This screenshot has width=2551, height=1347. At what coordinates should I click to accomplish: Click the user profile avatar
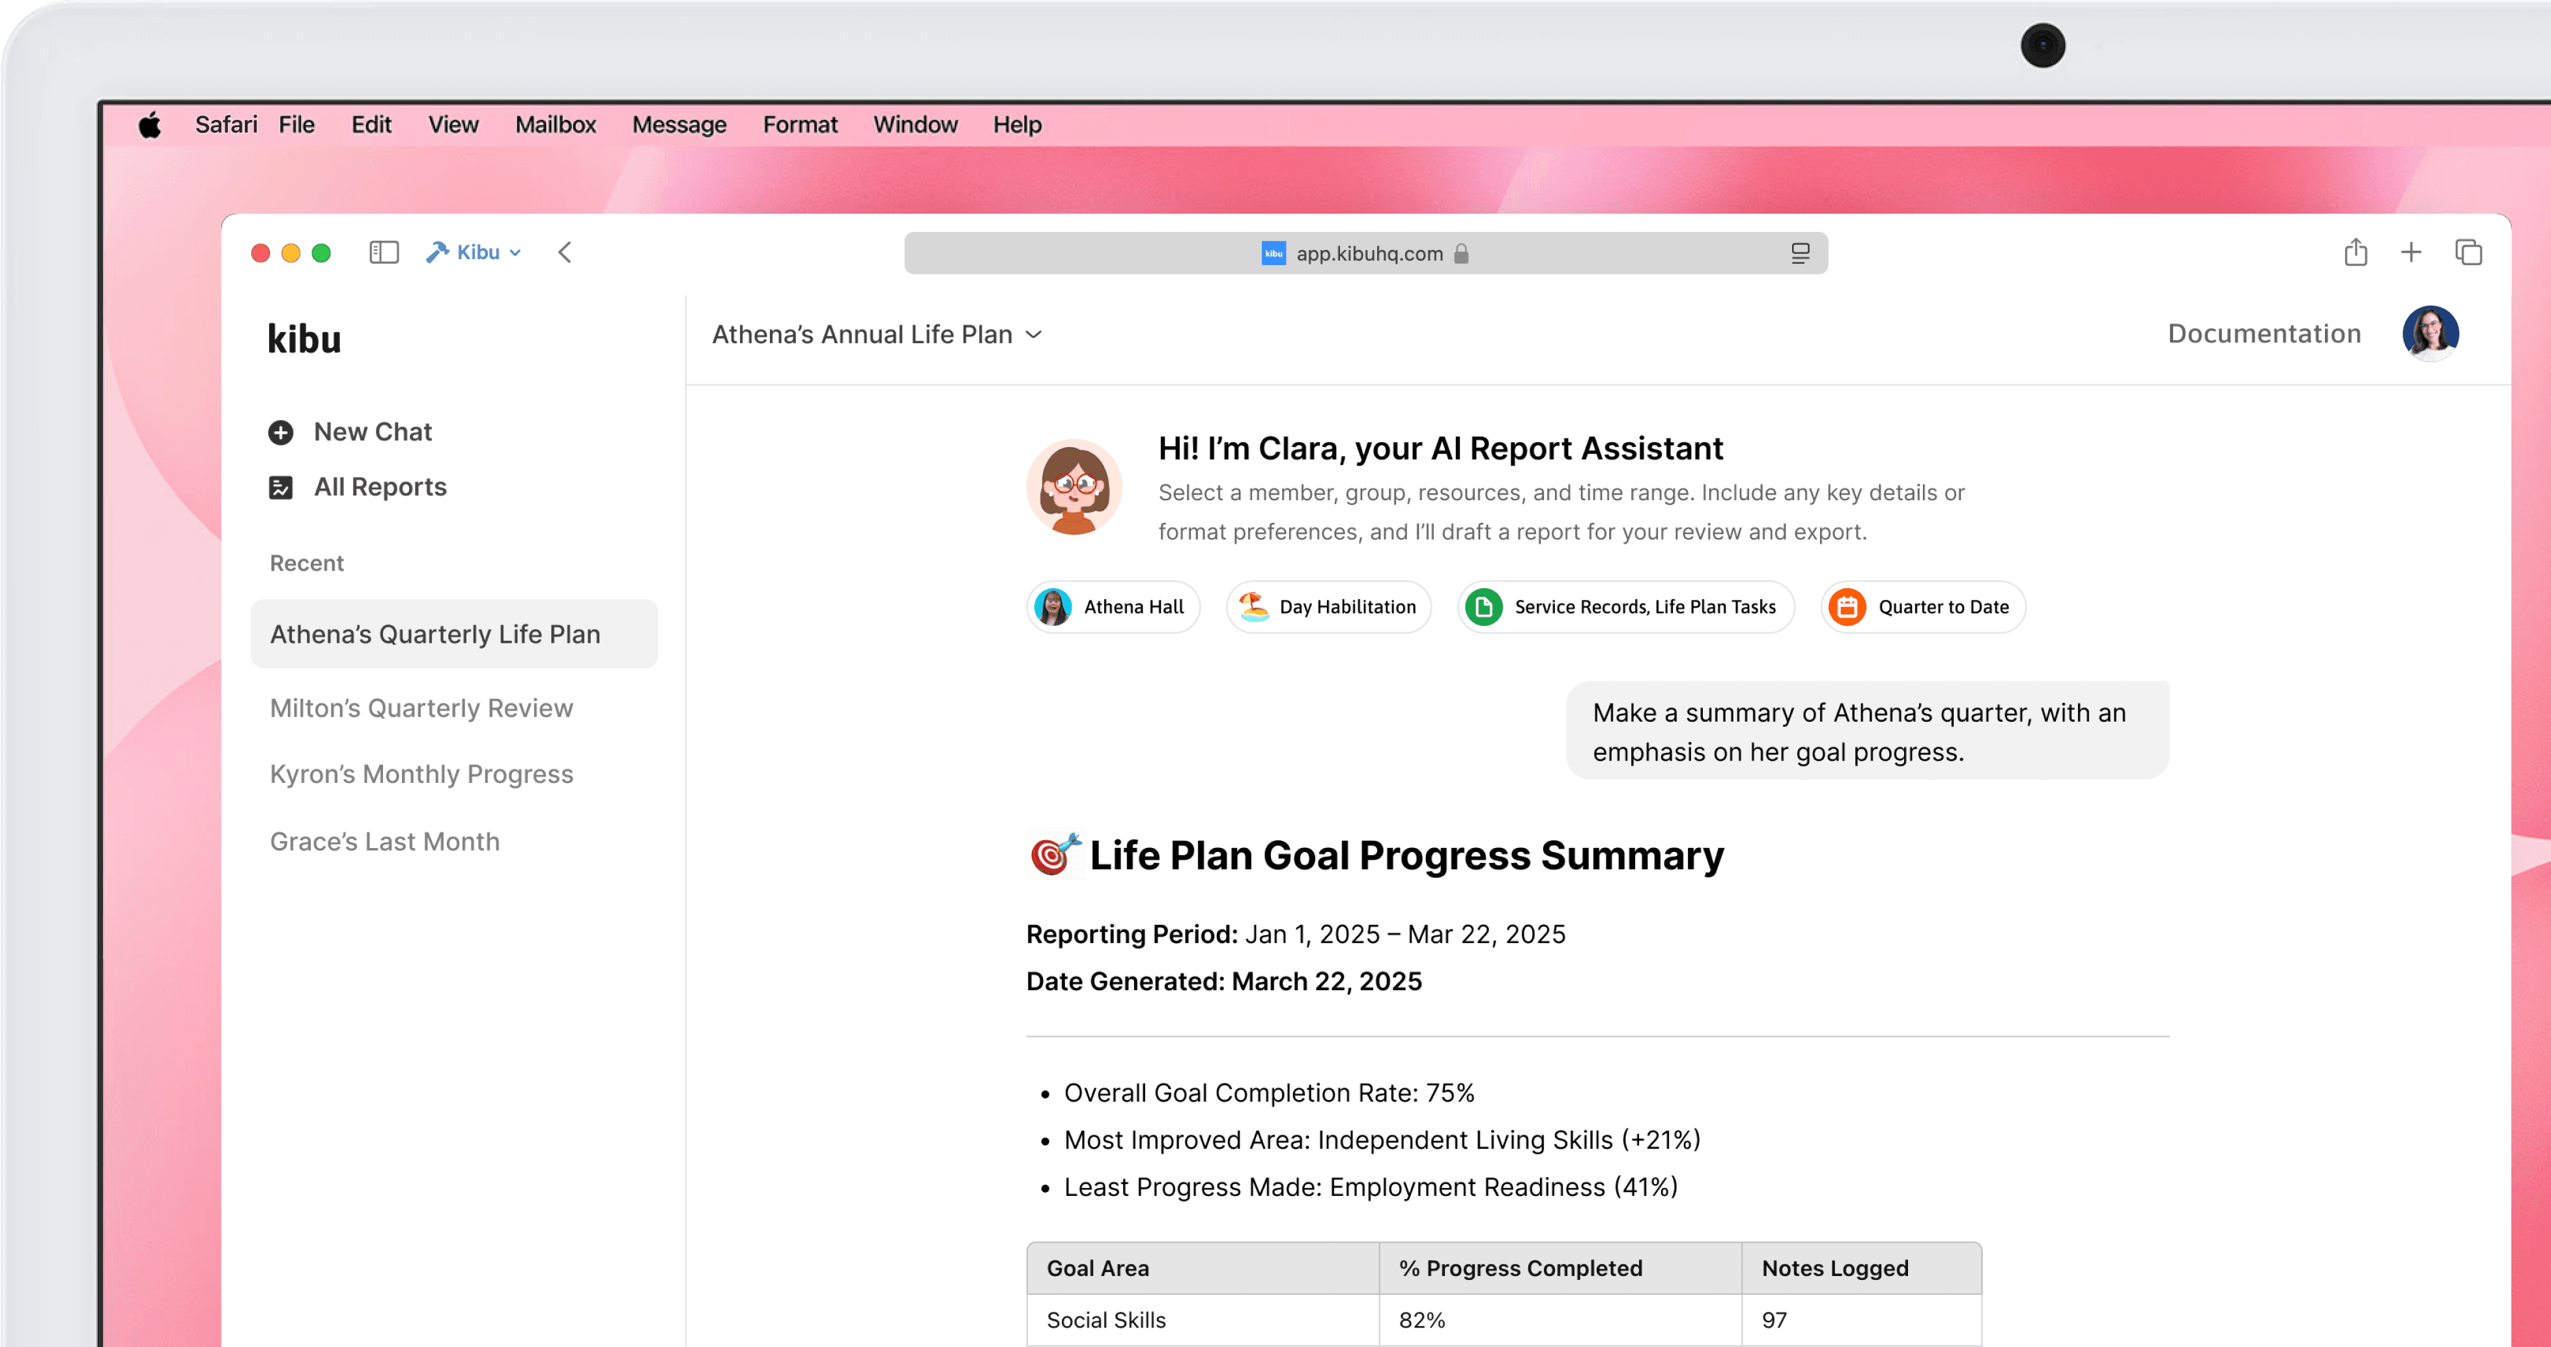pyautogui.click(x=2430, y=333)
